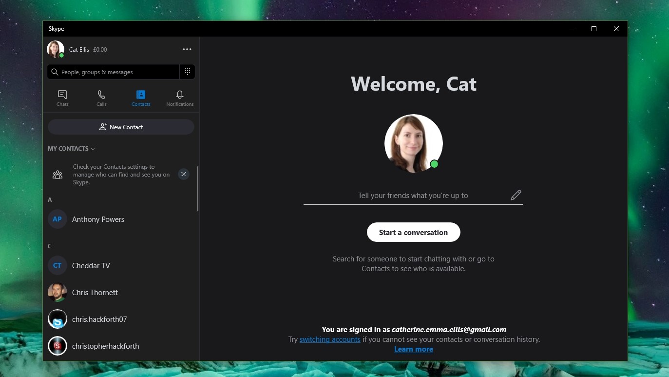Select contact name Anthony Powers
Image resolution: width=669 pixels, height=377 pixels.
coord(98,219)
